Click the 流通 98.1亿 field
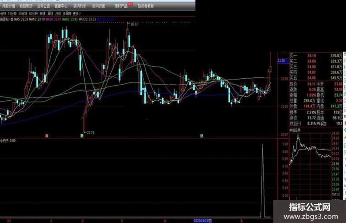 (x=330, y=118)
